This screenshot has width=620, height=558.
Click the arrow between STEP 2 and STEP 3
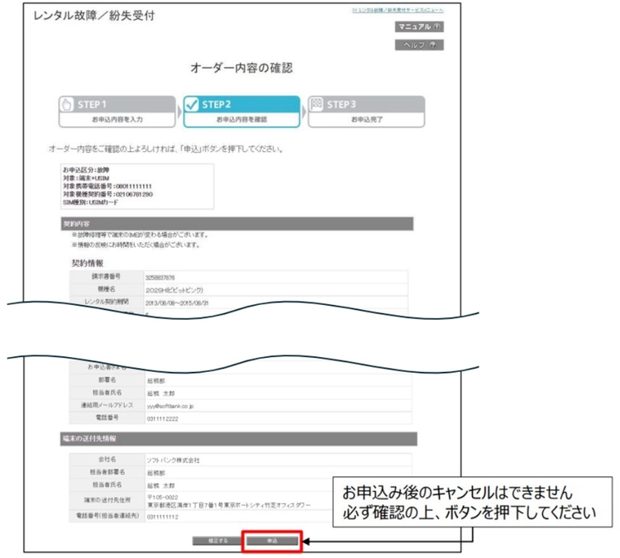304,112
